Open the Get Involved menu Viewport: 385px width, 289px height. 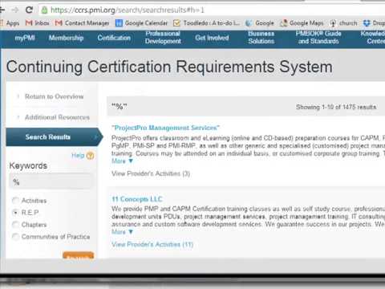[x=212, y=38]
